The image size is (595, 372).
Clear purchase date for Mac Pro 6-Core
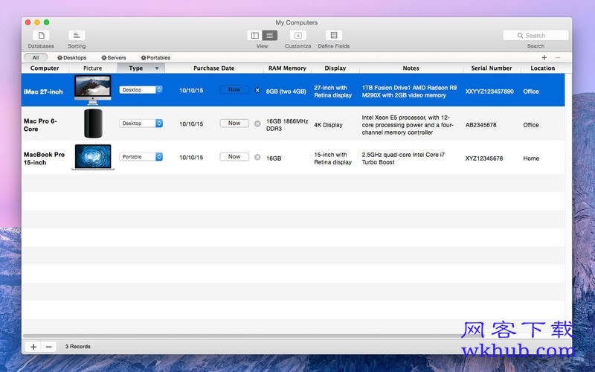(257, 124)
